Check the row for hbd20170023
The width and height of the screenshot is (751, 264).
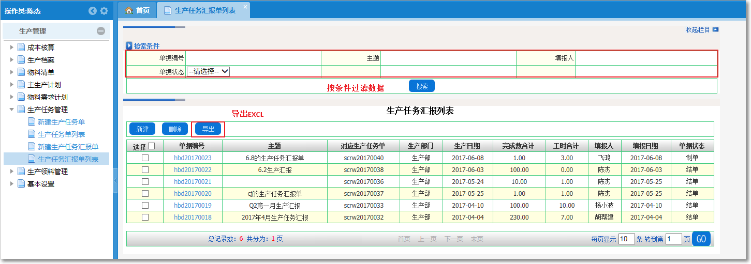pos(145,158)
